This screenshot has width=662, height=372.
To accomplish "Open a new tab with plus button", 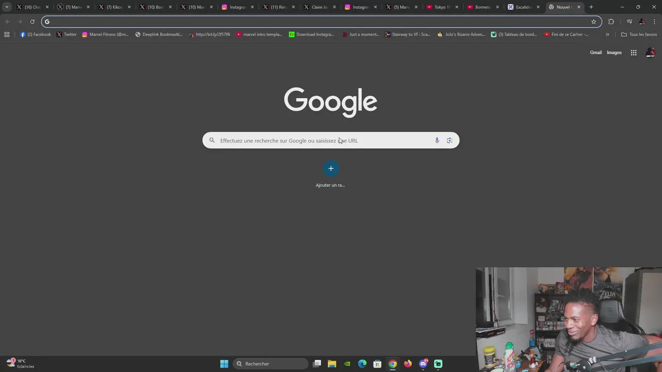I will 591,7.
